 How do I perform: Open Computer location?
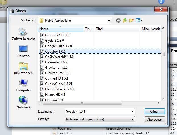pos(23,86)
